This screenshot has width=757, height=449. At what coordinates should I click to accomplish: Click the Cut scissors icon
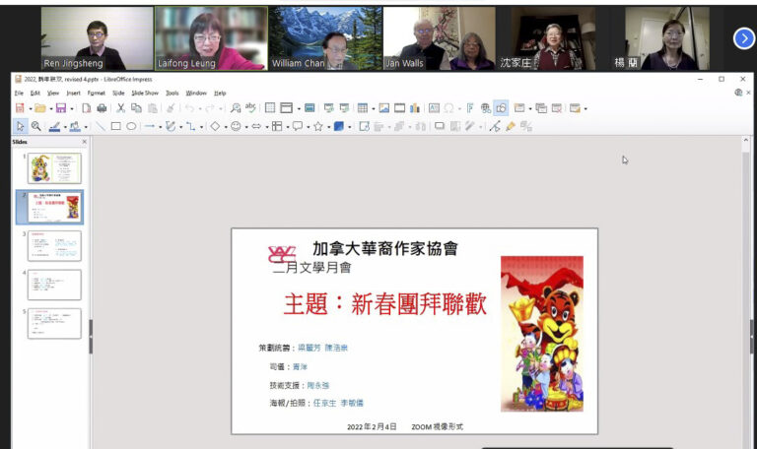pos(120,108)
